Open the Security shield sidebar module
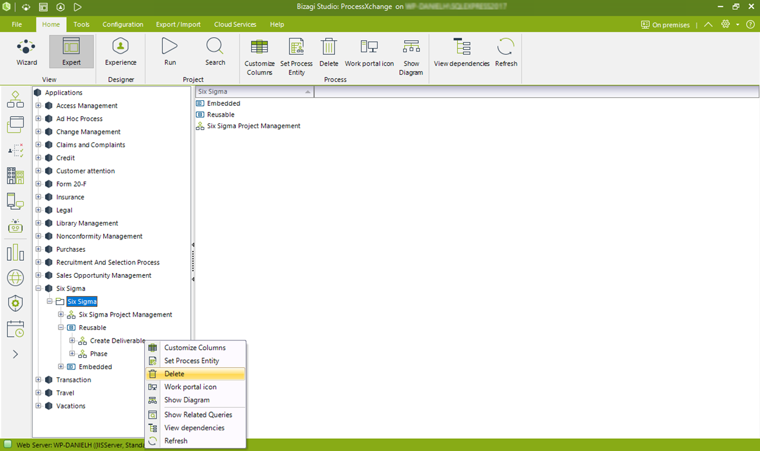Image resolution: width=760 pixels, height=451 pixels. (x=15, y=303)
